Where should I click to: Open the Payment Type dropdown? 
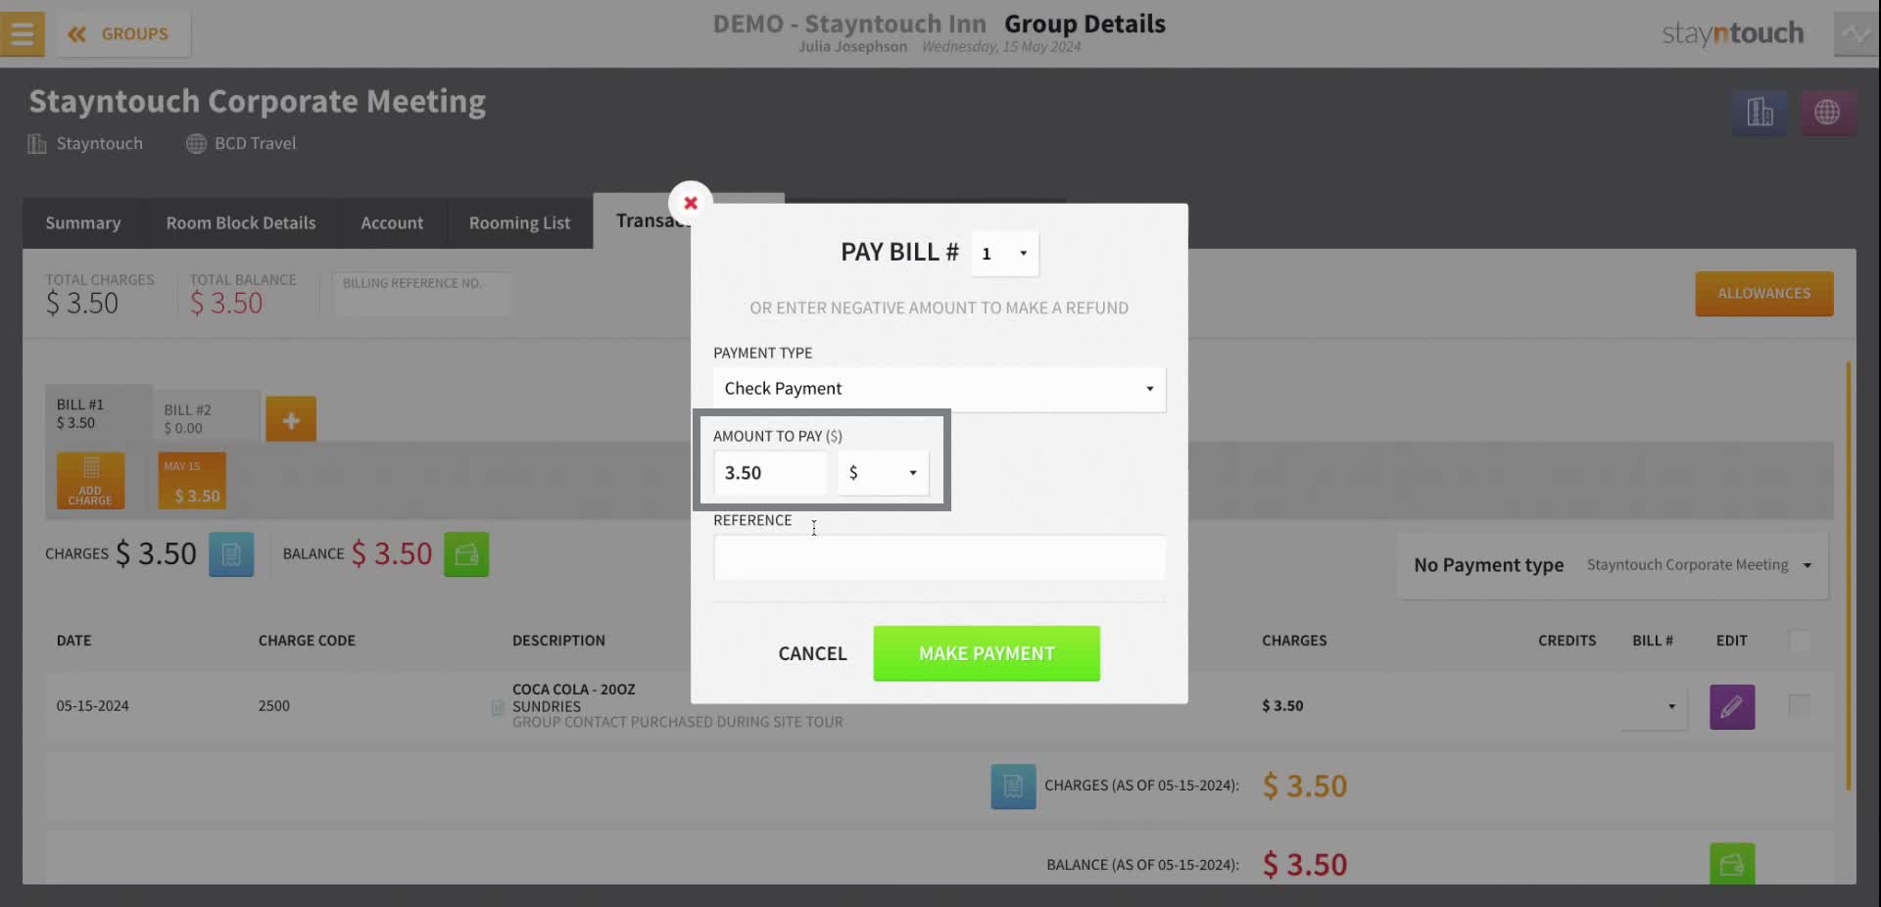coord(940,389)
